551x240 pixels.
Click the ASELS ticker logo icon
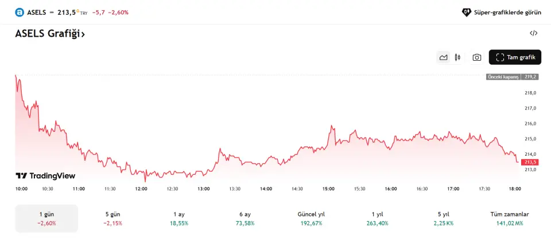click(20, 12)
